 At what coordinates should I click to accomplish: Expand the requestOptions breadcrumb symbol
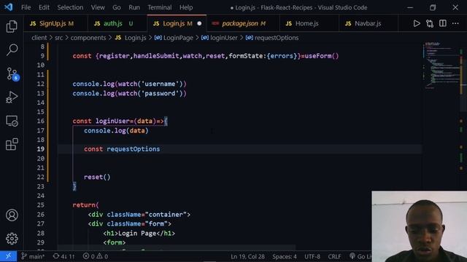click(x=272, y=38)
